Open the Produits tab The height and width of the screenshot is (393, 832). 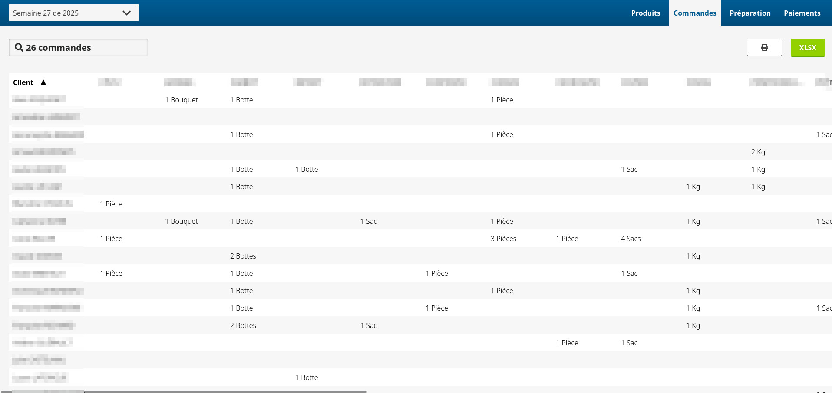(x=645, y=13)
